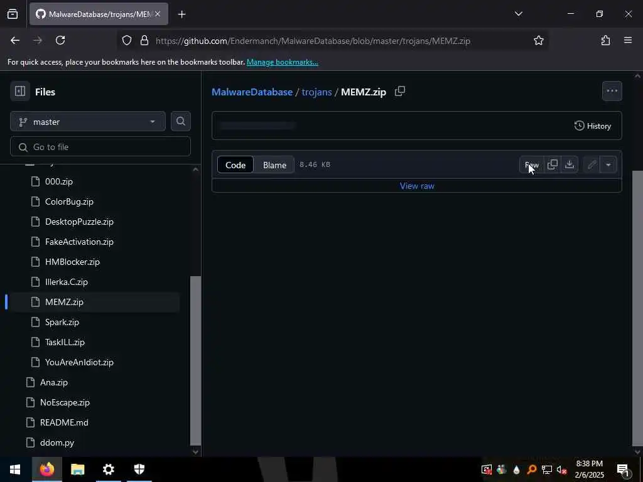Viewport: 643px width, 482px height.
Task: Open TaskILL.zip file
Action: tap(65, 342)
